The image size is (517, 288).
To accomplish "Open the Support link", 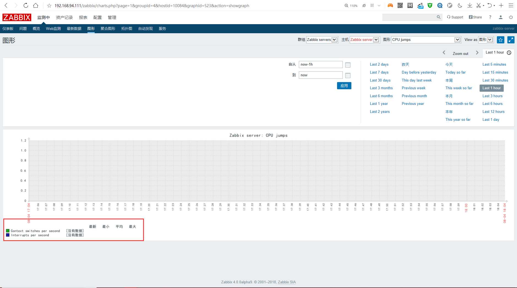I will click(x=455, y=17).
